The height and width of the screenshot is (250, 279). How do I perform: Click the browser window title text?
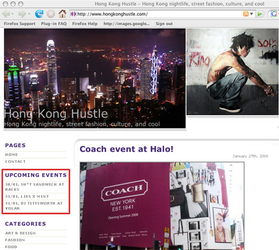coord(180,4)
